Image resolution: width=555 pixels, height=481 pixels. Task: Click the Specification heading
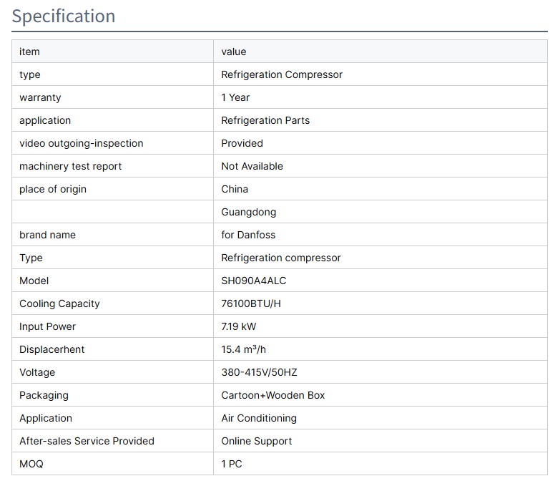pyautogui.click(x=64, y=16)
